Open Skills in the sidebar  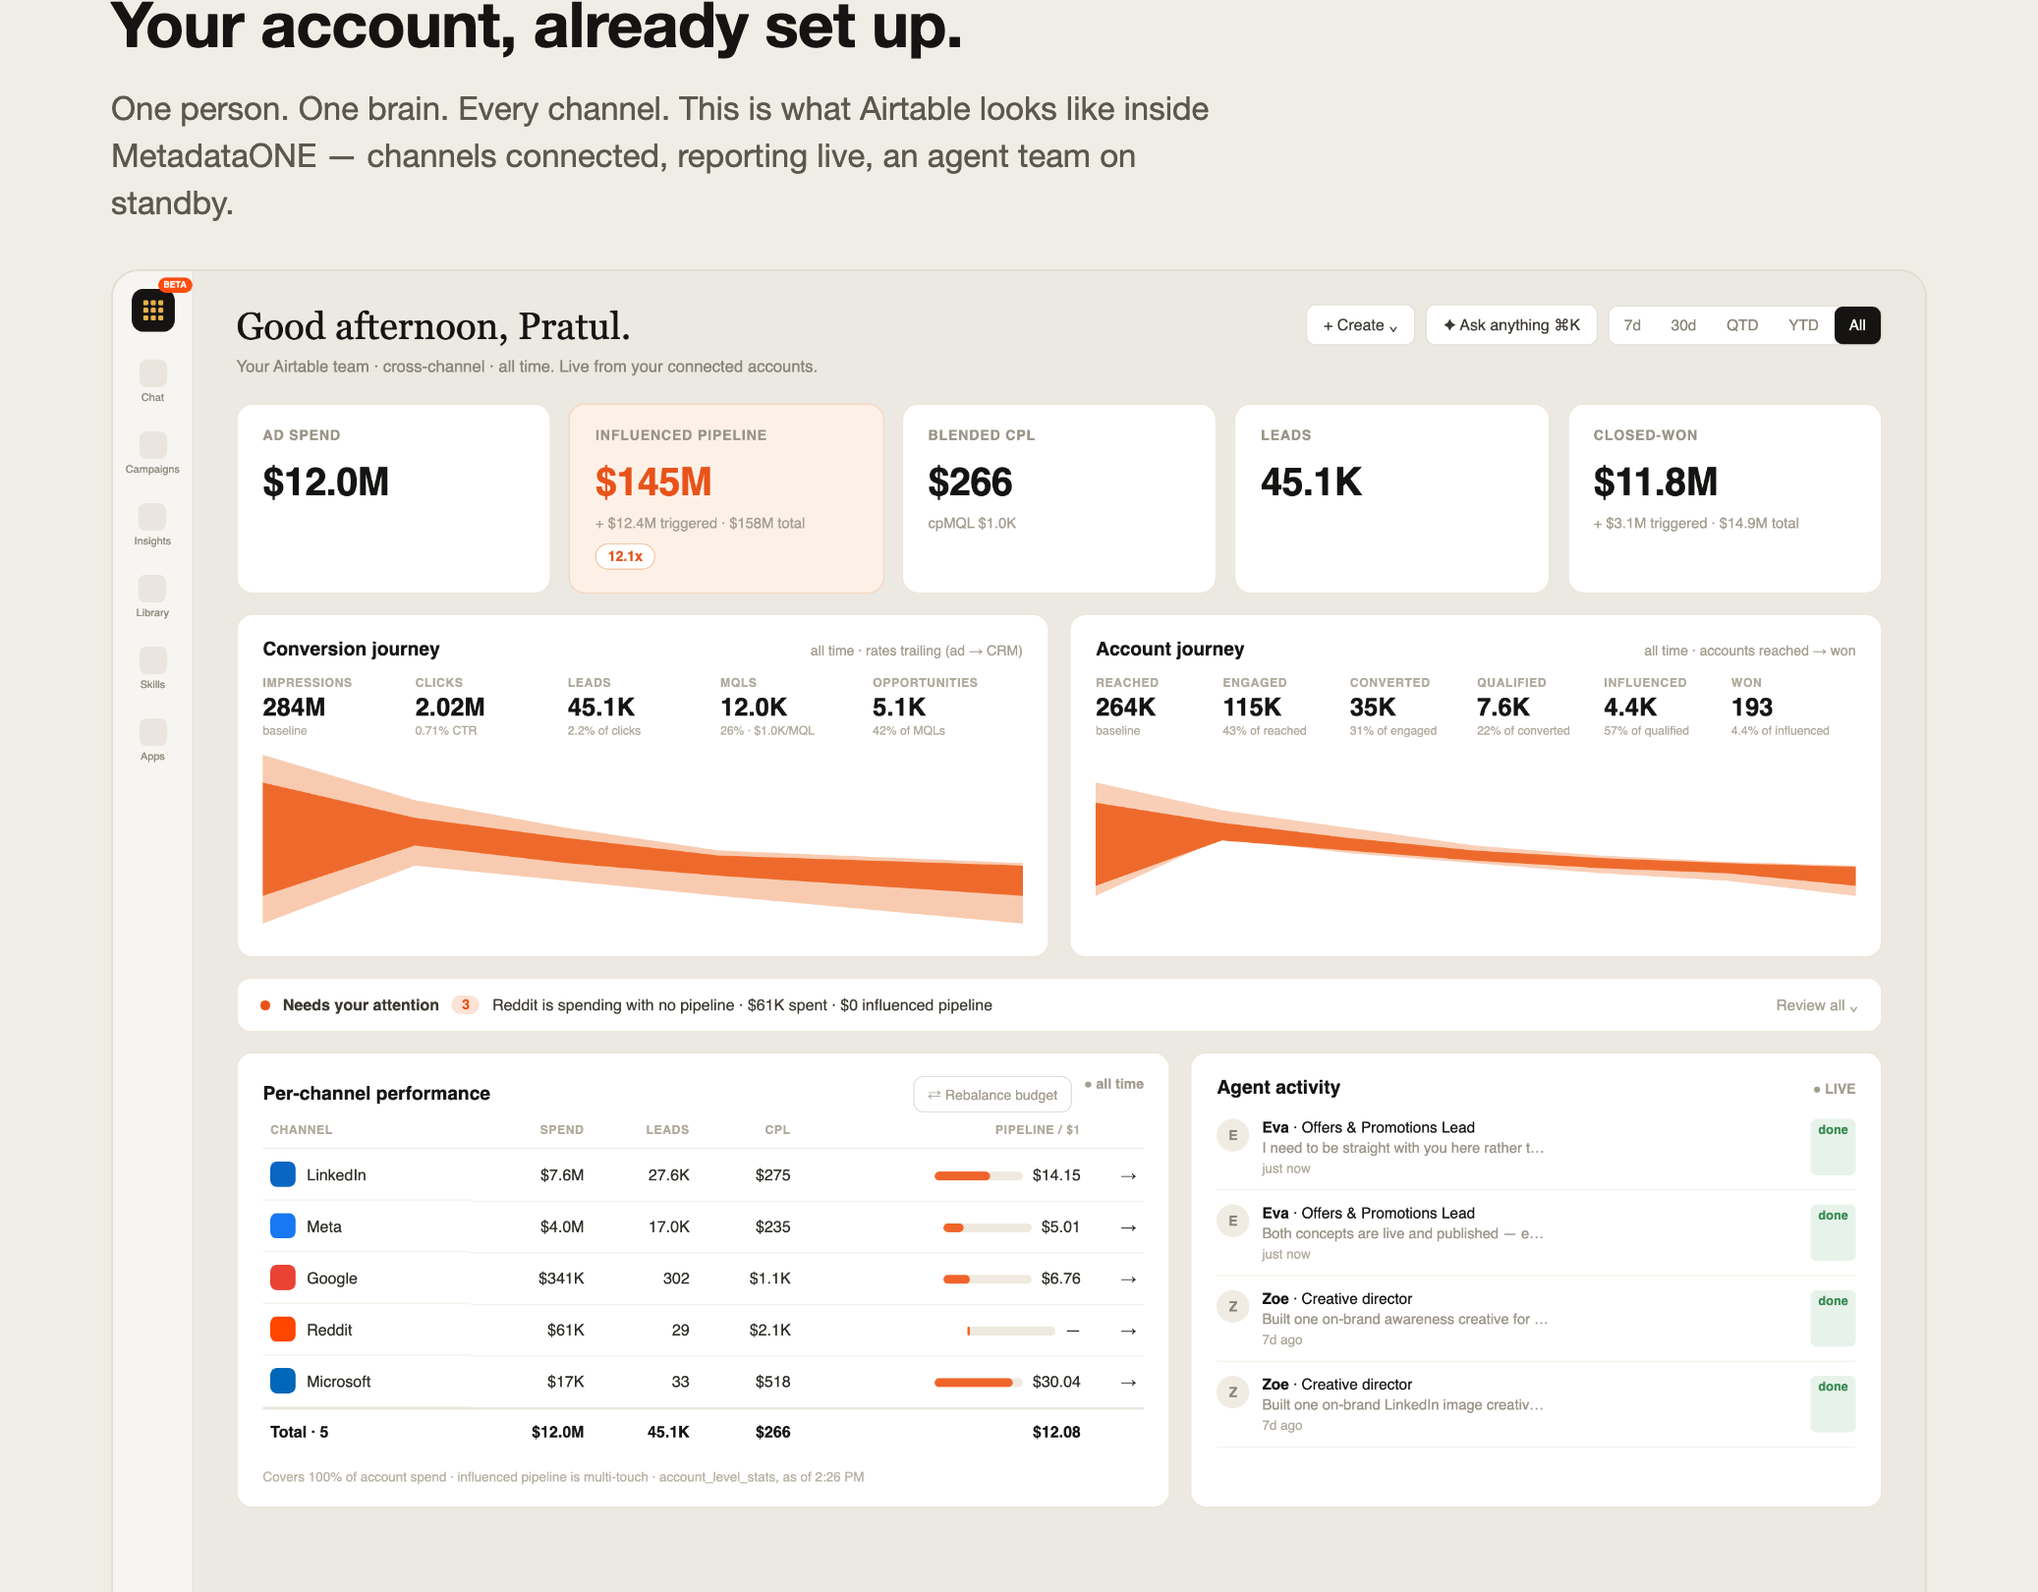coord(152,668)
